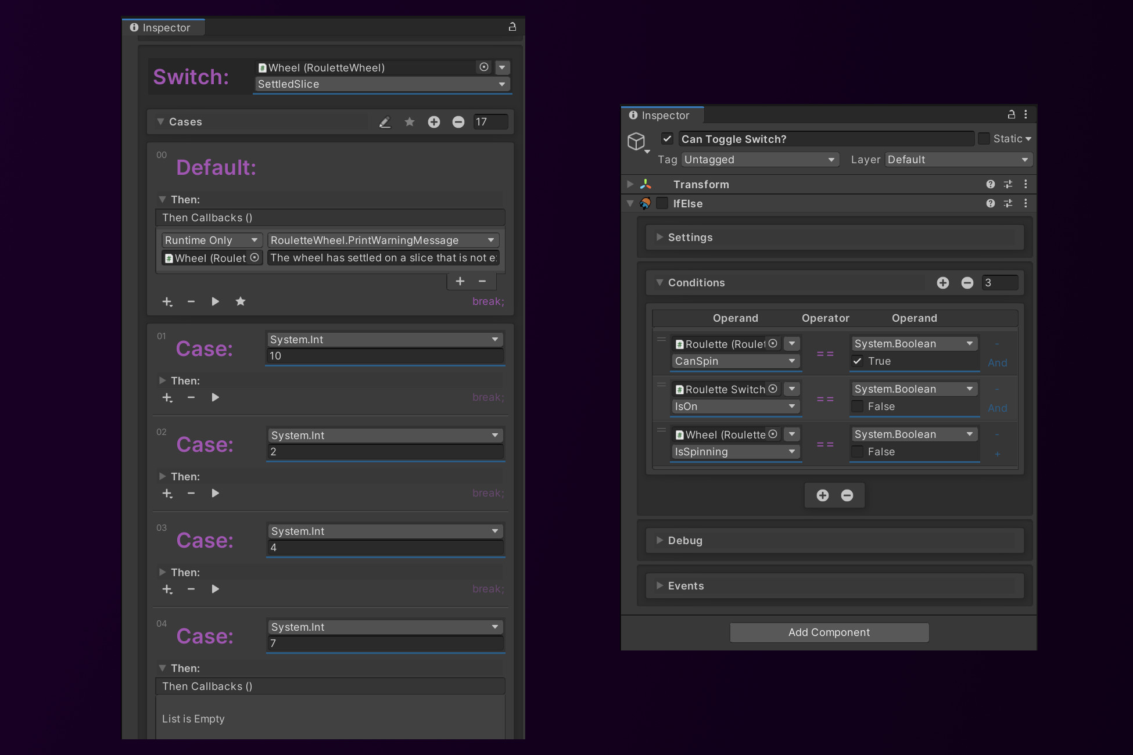This screenshot has width=1133, height=755.
Task: Uncheck the True checkbox for CanSpin condition
Action: tap(858, 361)
